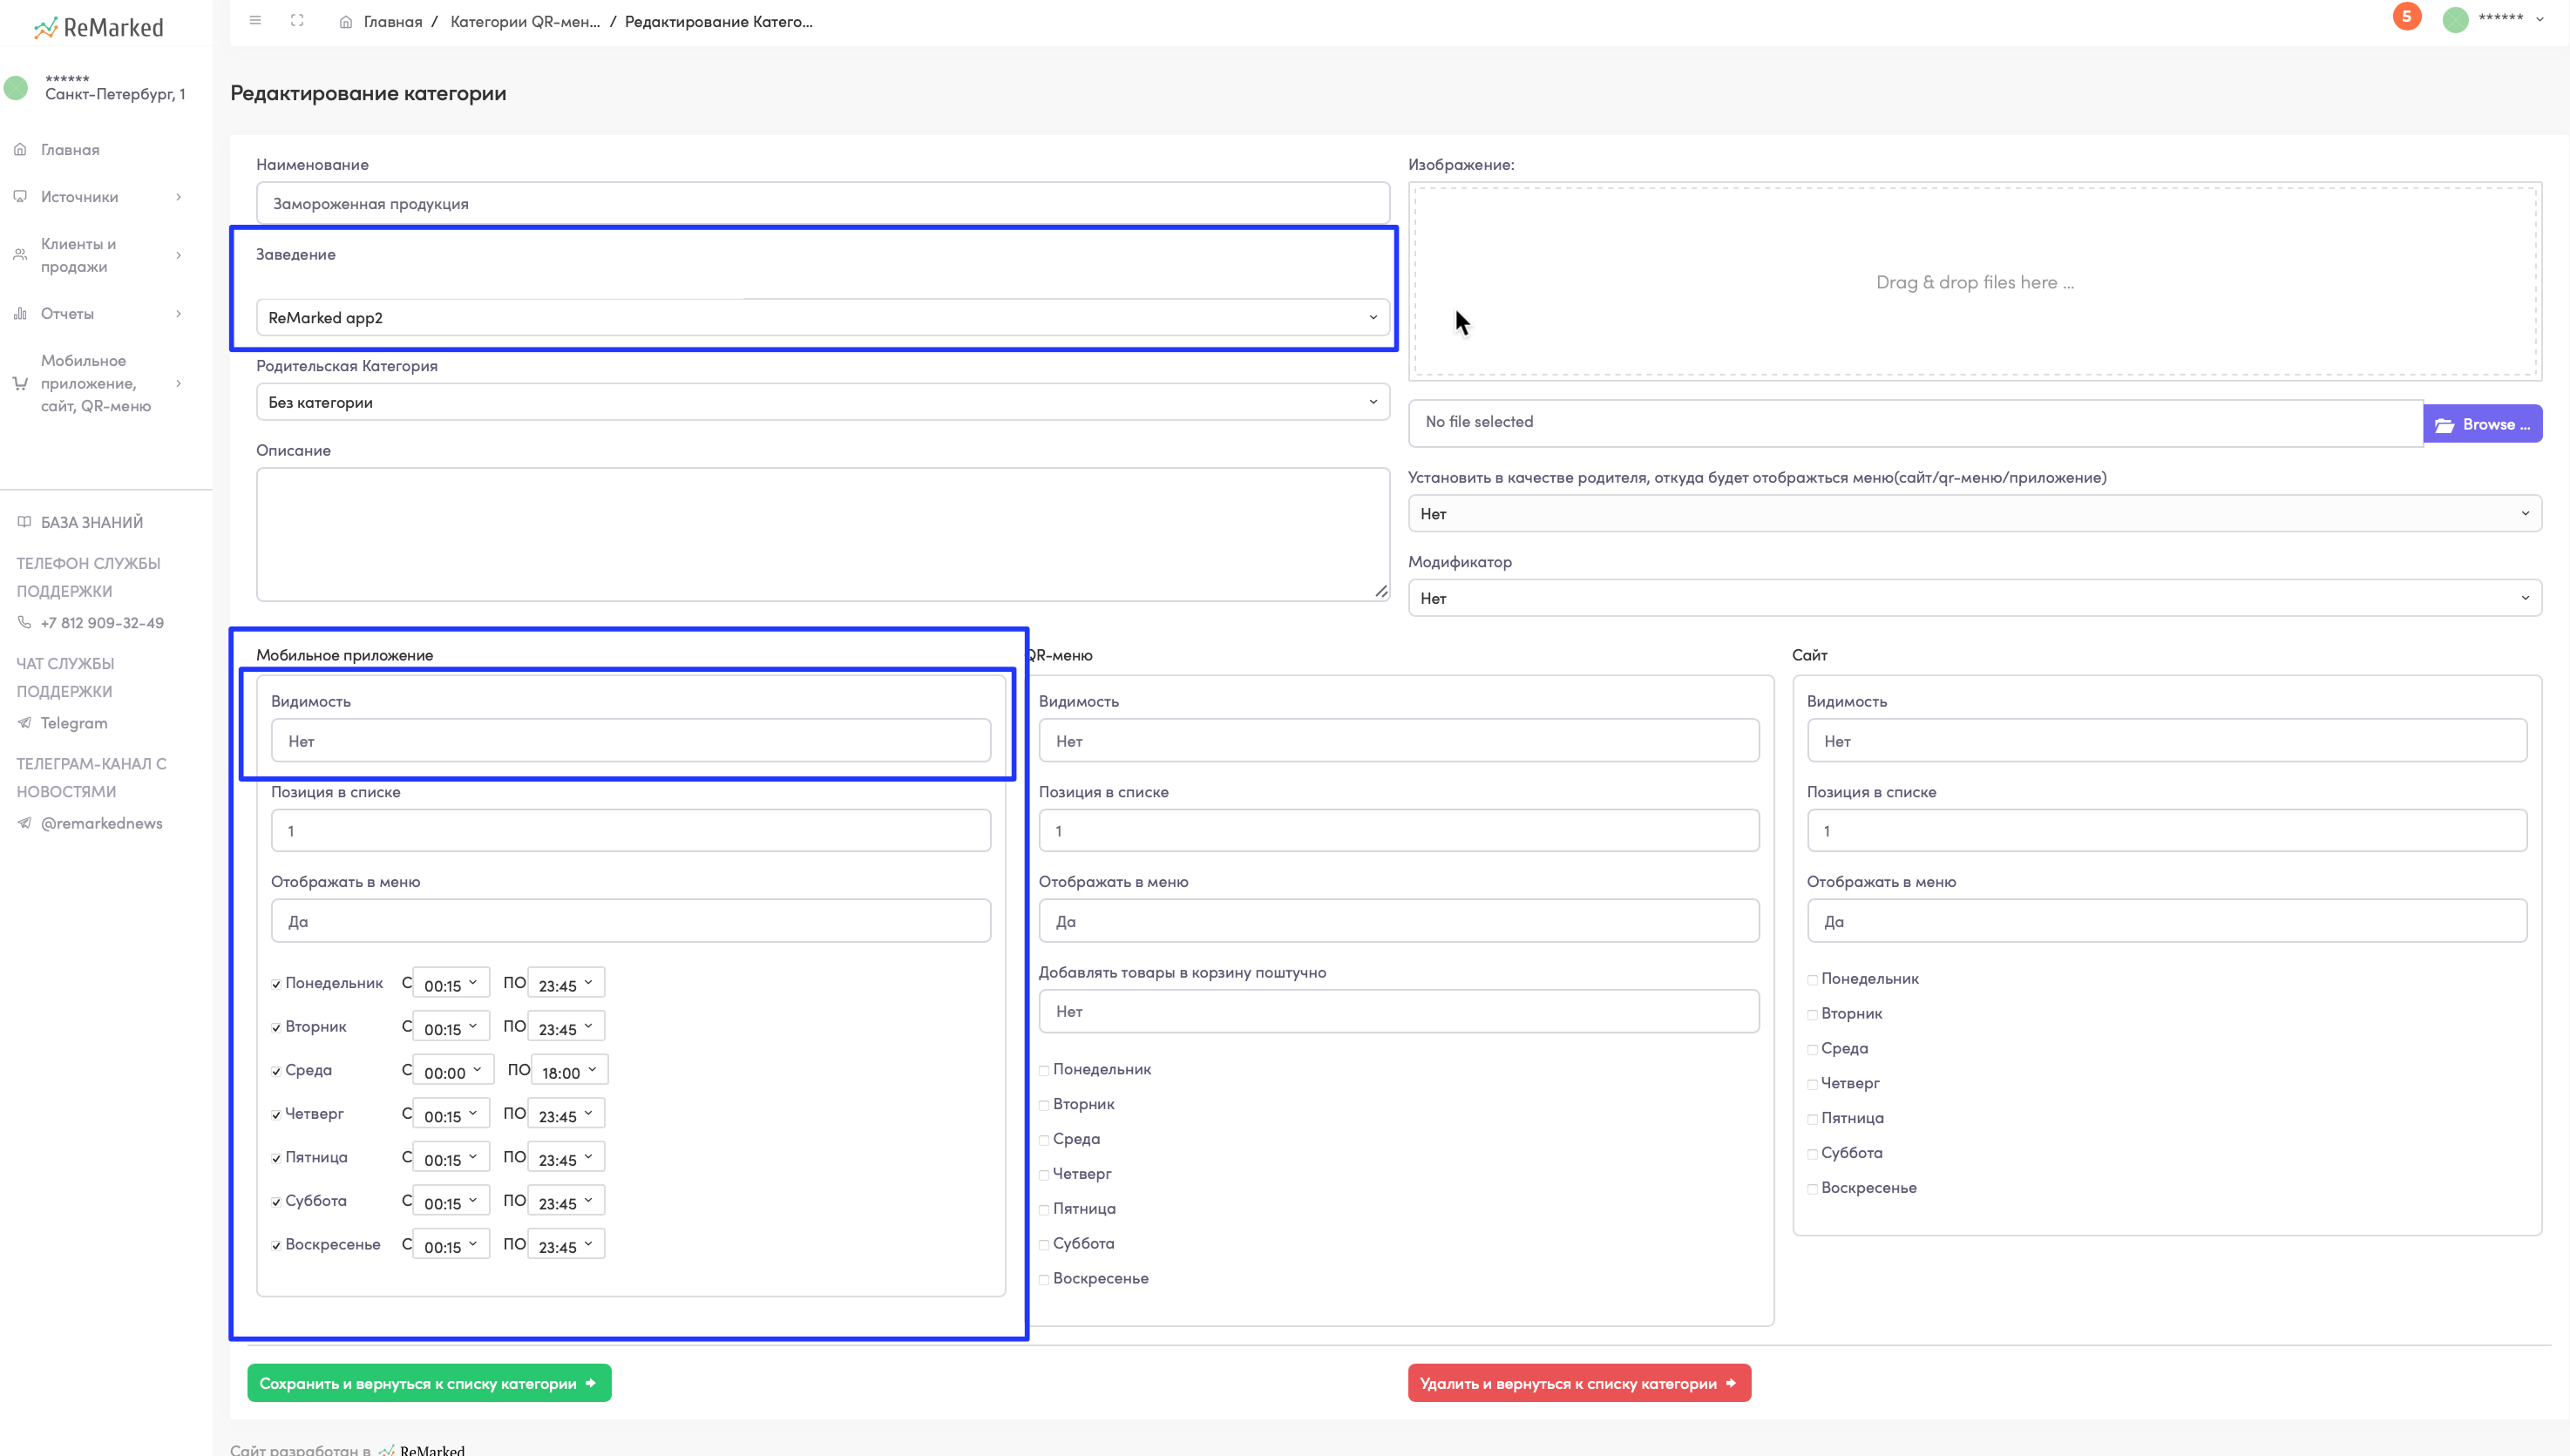
Task: Uncheck the Понедельник checkbox in Мобильное приложение
Action: [x=276, y=984]
